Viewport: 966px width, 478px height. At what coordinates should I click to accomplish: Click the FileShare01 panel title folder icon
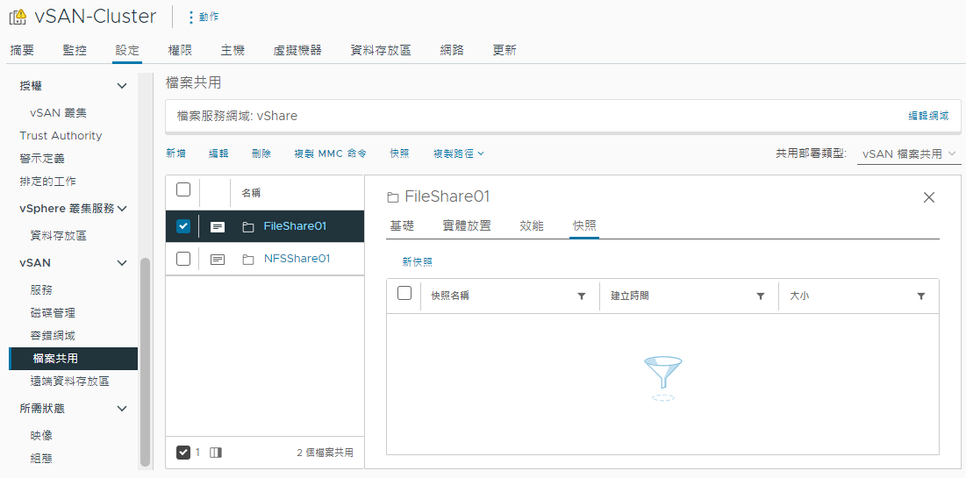point(392,197)
